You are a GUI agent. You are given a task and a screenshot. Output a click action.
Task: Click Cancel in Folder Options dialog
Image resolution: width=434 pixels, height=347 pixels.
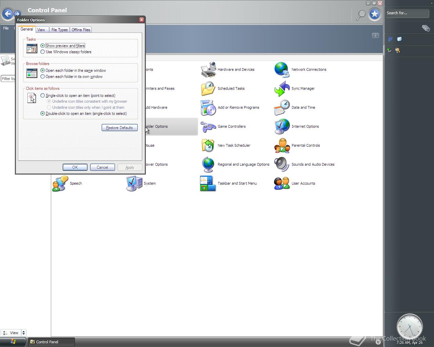(x=102, y=167)
